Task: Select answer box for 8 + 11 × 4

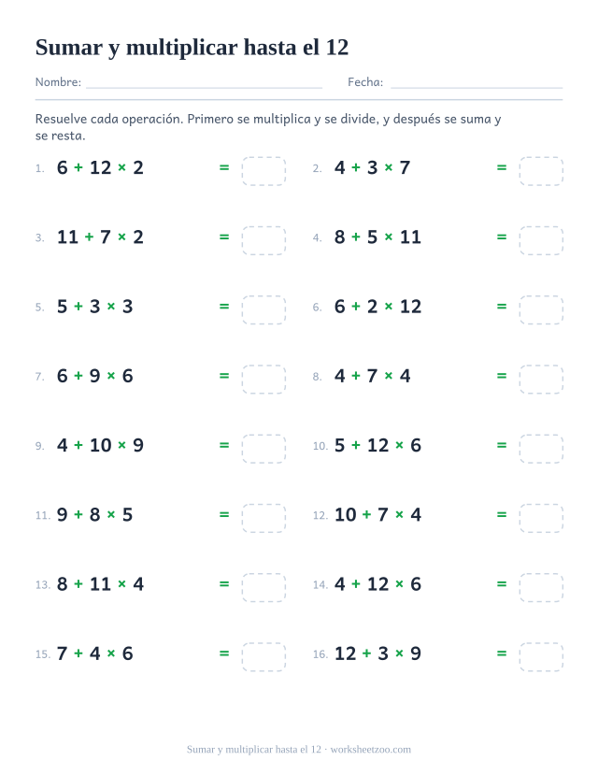Action: (x=263, y=588)
